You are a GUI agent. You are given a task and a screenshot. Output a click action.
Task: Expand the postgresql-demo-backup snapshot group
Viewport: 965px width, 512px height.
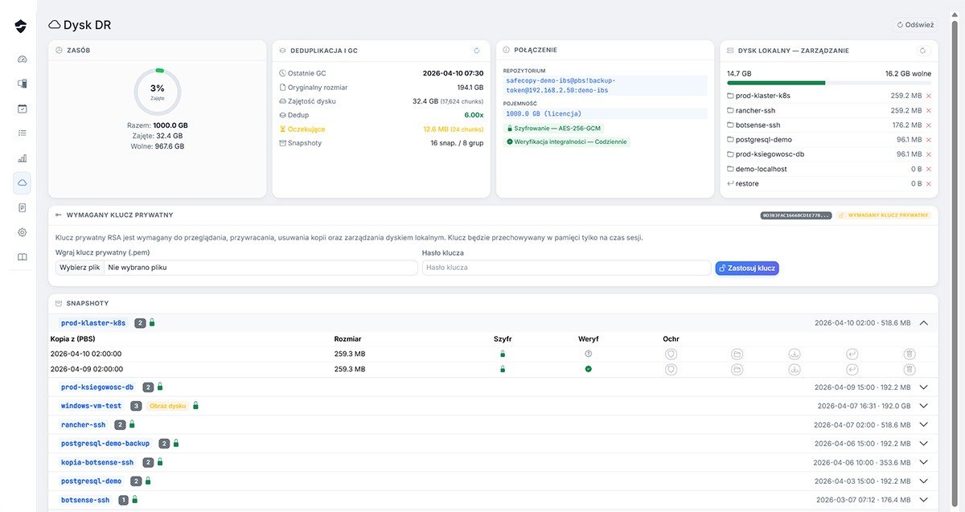point(923,444)
